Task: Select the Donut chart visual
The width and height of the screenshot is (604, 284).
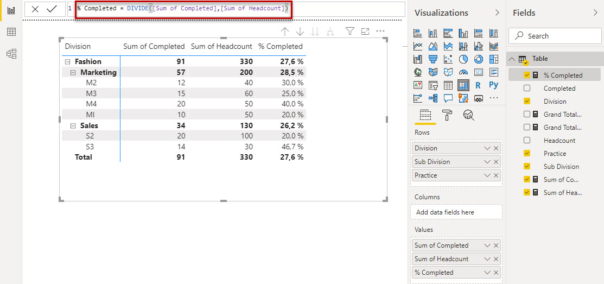Action: pos(479,59)
